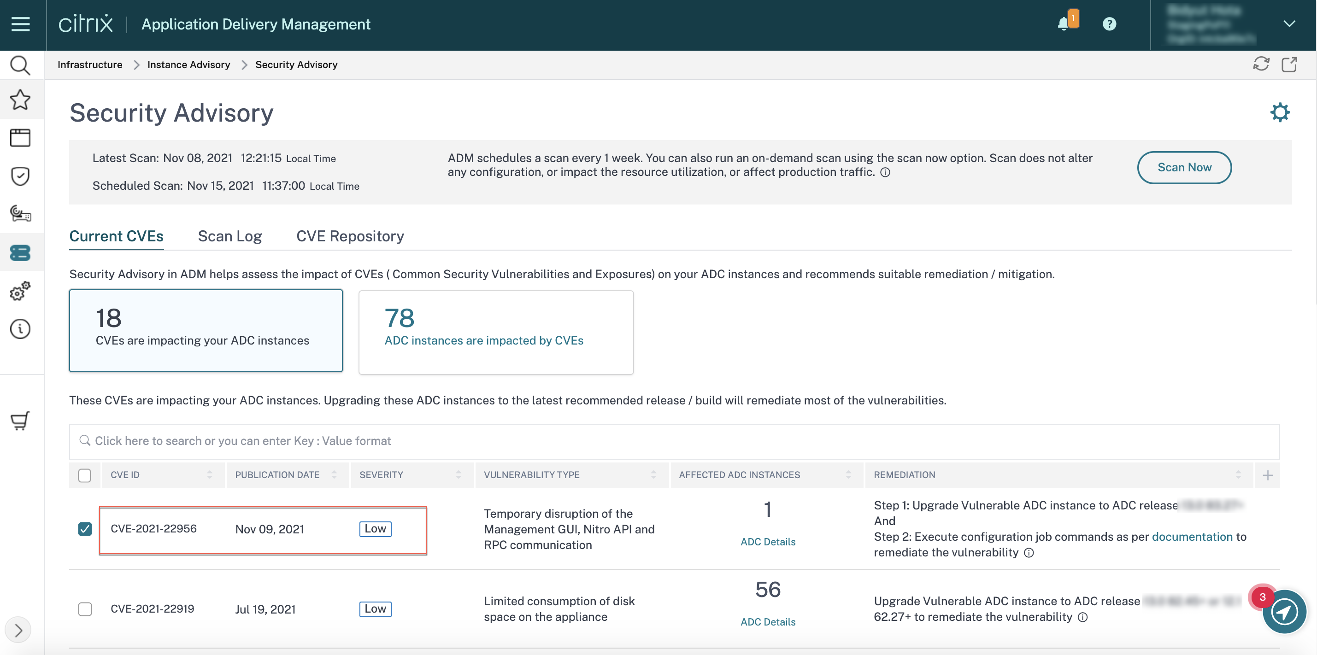Sort by Vulnerability Type column

tap(653, 475)
